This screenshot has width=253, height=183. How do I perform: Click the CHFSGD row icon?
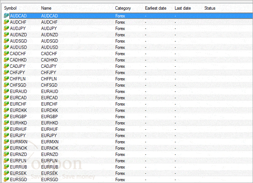(6, 85)
